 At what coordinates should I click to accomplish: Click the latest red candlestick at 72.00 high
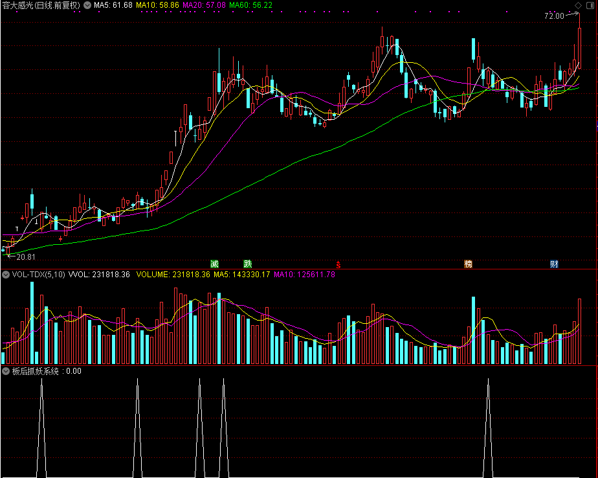[580, 48]
